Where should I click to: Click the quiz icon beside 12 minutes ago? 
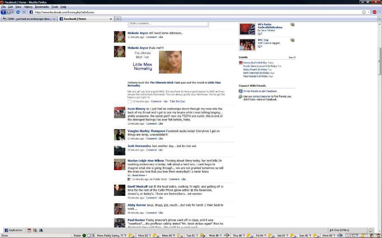click(129, 101)
